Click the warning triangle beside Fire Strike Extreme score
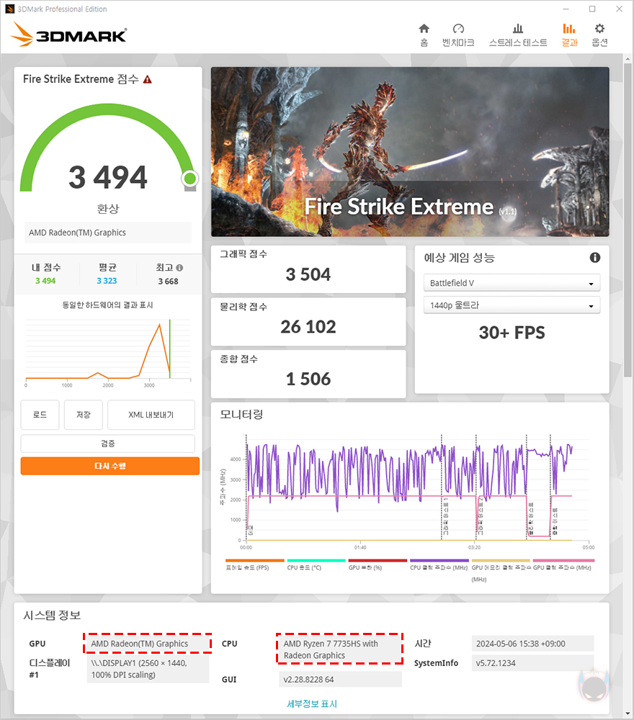 [x=147, y=79]
